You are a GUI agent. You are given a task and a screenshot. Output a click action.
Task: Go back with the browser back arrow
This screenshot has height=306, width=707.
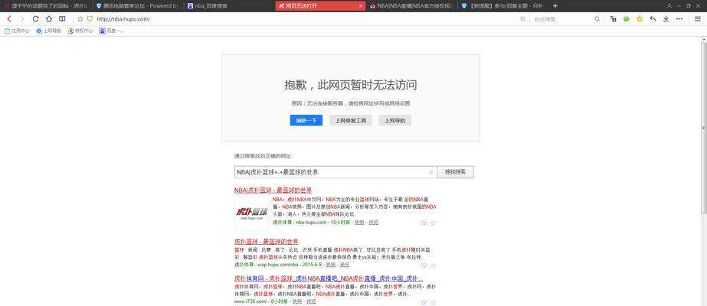point(9,19)
